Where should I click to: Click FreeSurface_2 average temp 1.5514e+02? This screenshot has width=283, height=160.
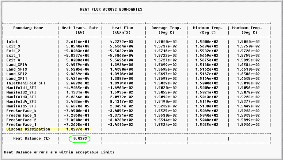click(x=165, y=120)
